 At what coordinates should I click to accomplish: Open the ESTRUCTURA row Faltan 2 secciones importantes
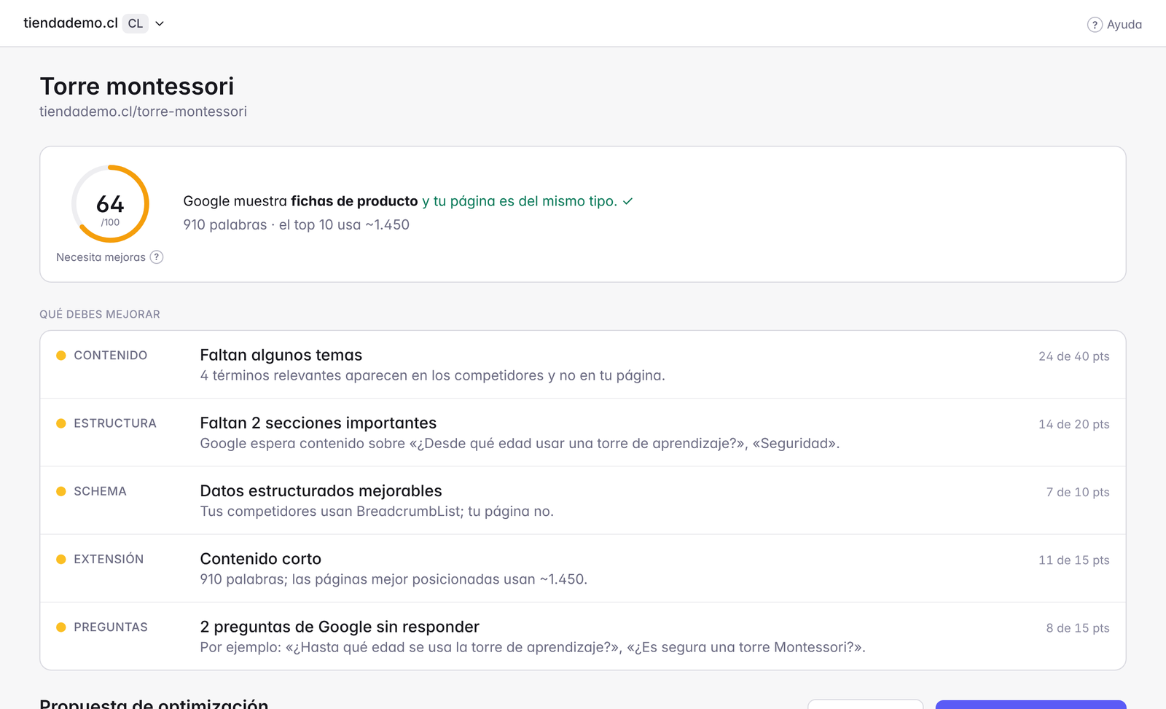tap(583, 432)
